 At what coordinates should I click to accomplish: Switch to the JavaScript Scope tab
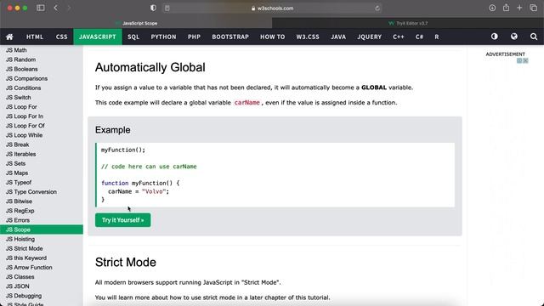(x=136, y=23)
